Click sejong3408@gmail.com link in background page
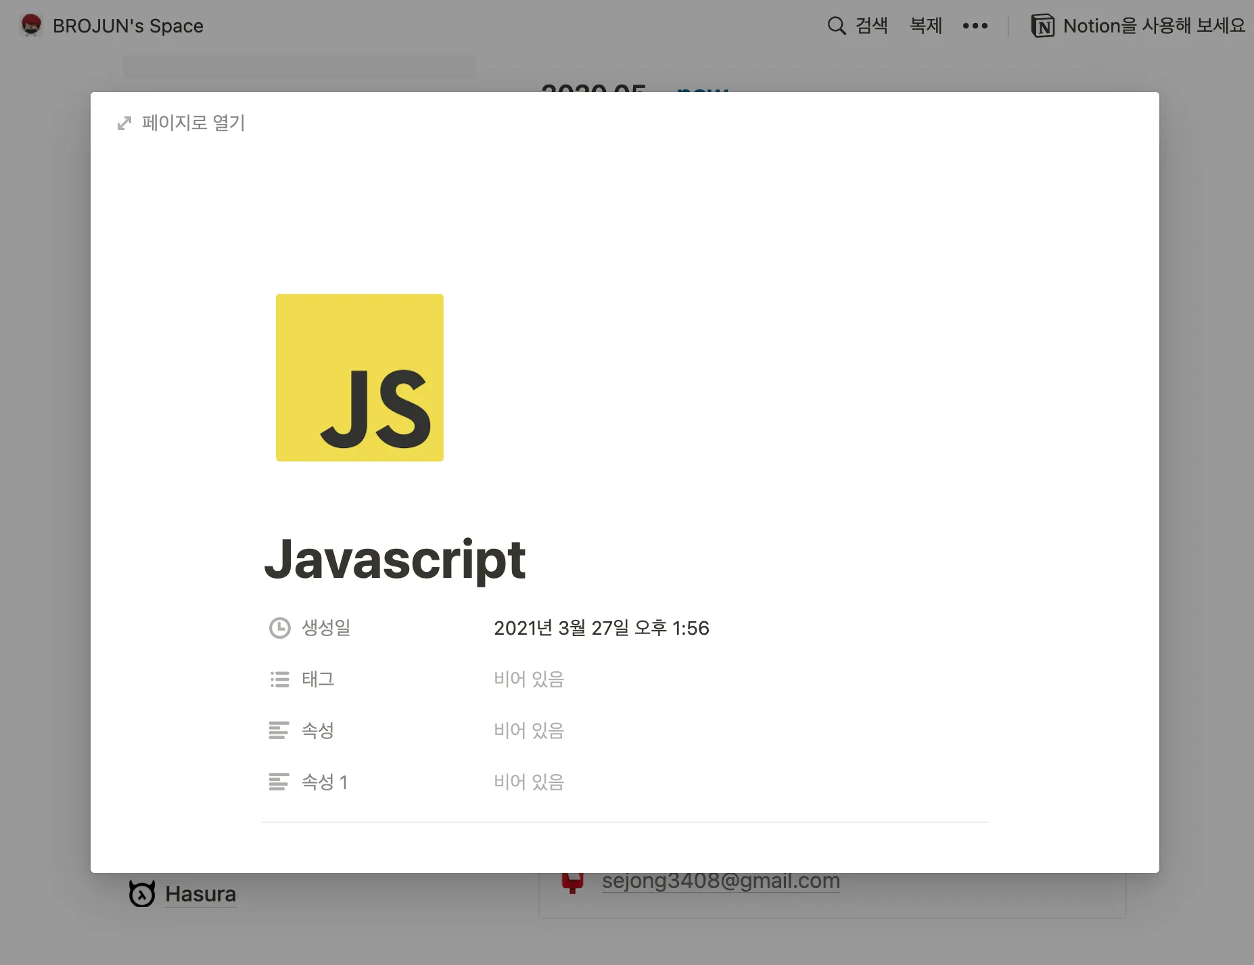Screen dimensions: 1254x965 [721, 880]
